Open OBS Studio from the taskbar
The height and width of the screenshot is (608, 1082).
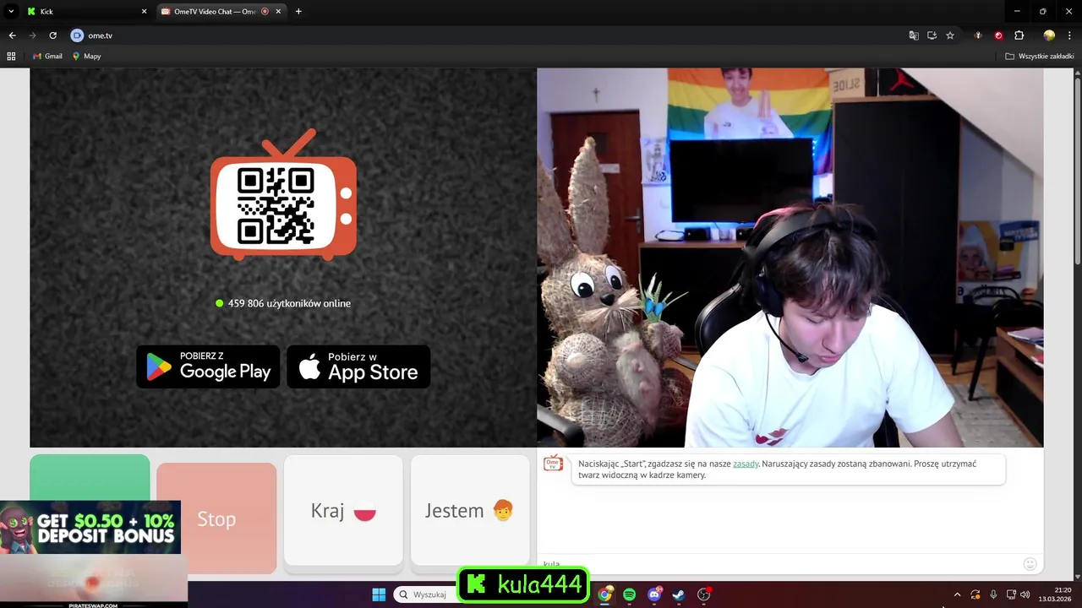click(703, 594)
